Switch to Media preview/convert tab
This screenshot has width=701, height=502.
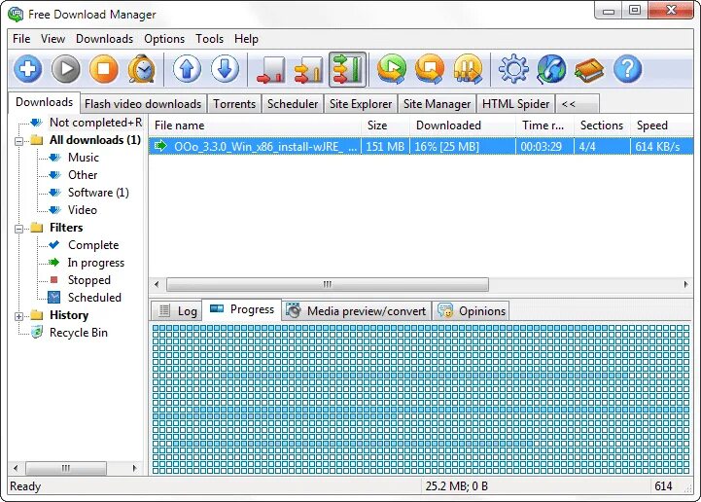[356, 311]
